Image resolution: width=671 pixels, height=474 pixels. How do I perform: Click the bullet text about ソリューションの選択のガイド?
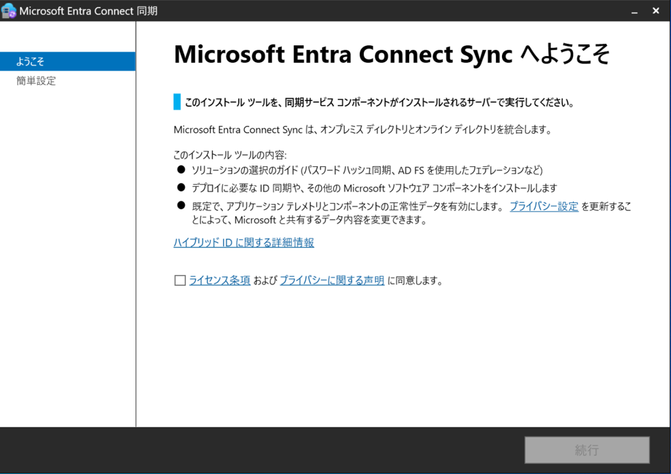coord(367,170)
